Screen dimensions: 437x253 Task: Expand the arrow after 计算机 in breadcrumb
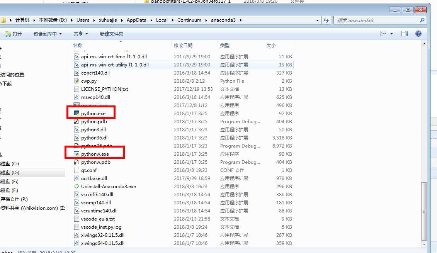click(34, 20)
